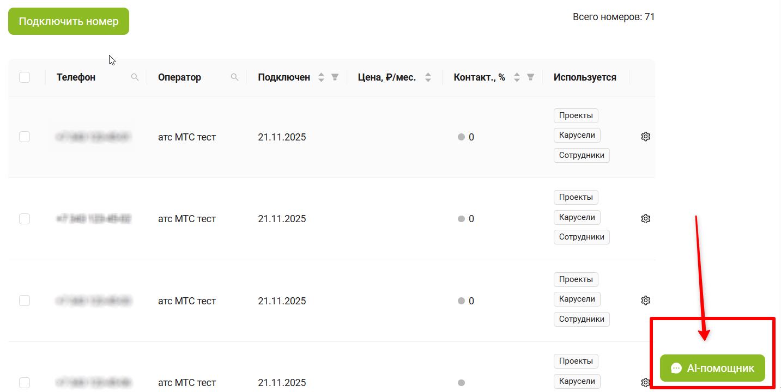The height and width of the screenshot is (392, 781).
Task: Click the search icon in the Оператор column
Action: [x=235, y=77]
